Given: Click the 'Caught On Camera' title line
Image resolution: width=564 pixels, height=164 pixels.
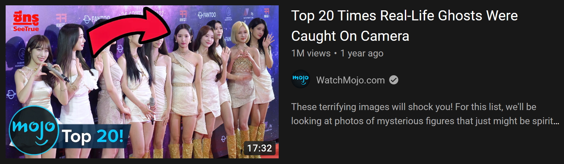Looking at the screenshot, I should (x=350, y=36).
